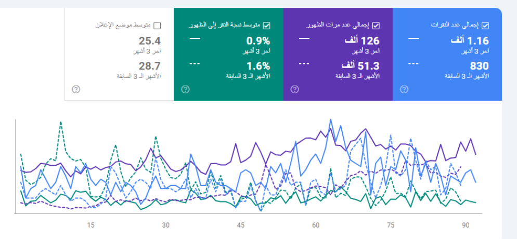Click help icon on average CTR card
This screenshot has width=517, height=239.
point(186,89)
